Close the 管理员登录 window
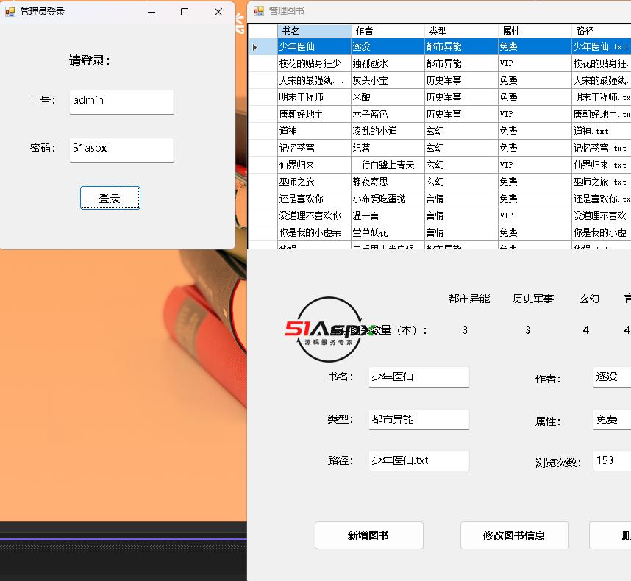The width and height of the screenshot is (631, 581). pyautogui.click(x=218, y=12)
